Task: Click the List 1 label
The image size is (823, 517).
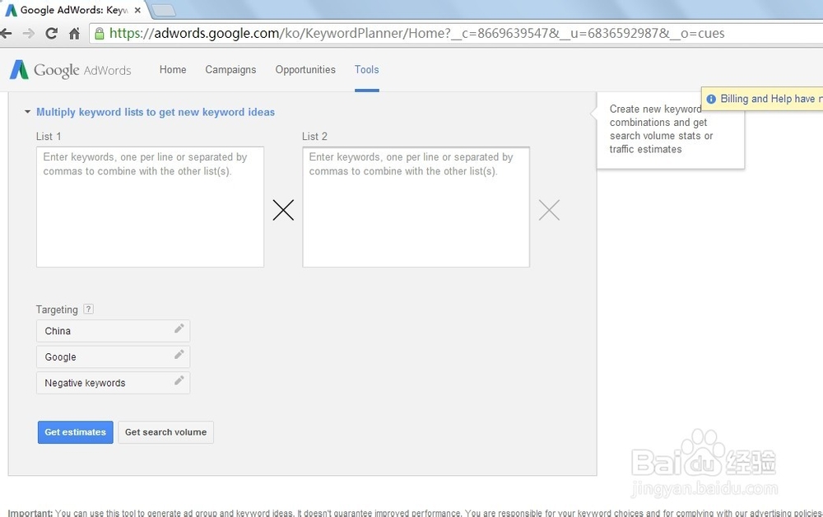Action: click(x=49, y=137)
